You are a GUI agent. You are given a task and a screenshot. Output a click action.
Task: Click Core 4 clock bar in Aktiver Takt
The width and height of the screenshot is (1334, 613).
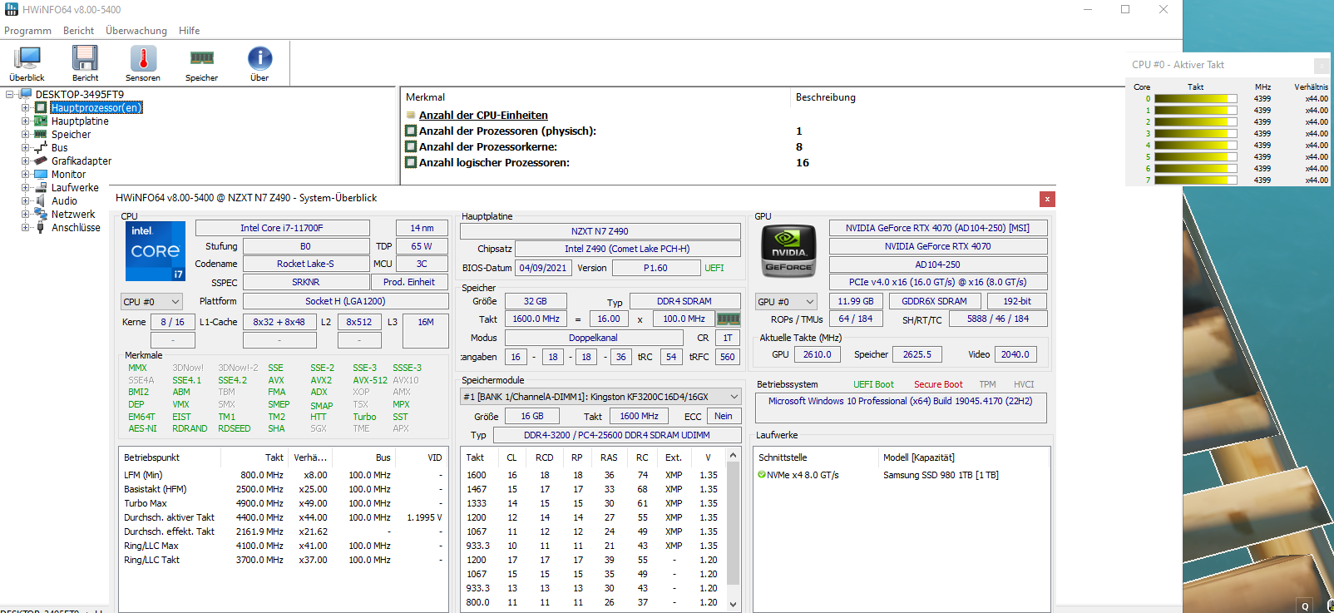coord(1196,145)
